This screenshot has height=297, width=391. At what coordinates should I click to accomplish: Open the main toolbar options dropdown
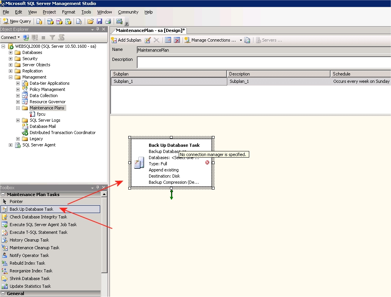click(127, 23)
